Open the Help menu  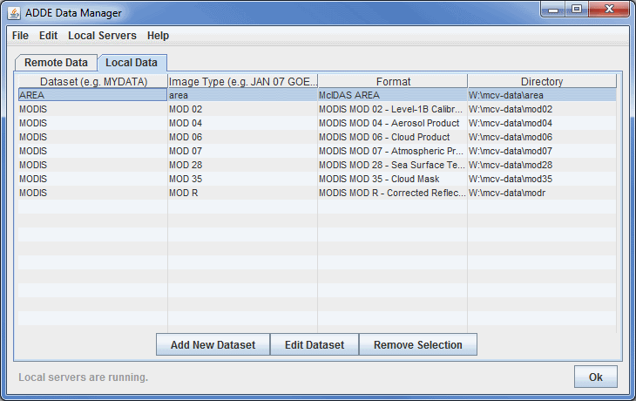(158, 36)
